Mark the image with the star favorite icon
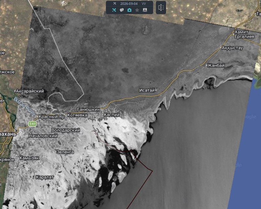 tap(137, 10)
